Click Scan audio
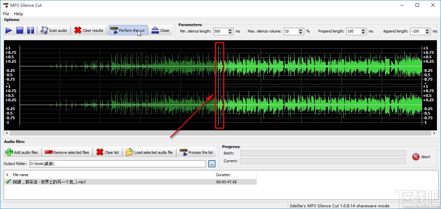 [54, 30]
